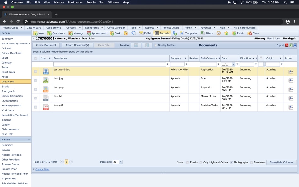Screen dimensions: 299x187
Task: Click the Create Document button
Action: [46, 45]
